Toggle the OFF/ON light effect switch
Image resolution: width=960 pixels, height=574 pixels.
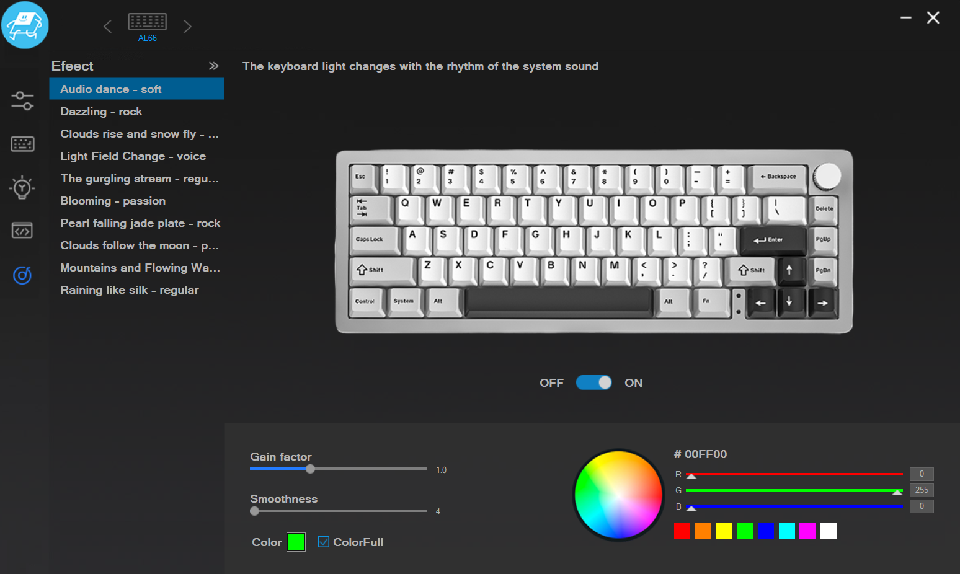coord(594,382)
